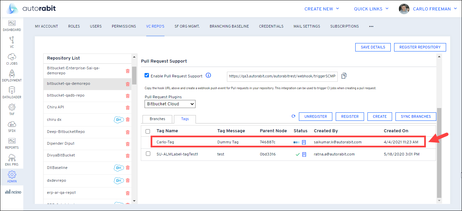View log icon for SU-ALMLabel-tagTest1 tag

(x=304, y=154)
